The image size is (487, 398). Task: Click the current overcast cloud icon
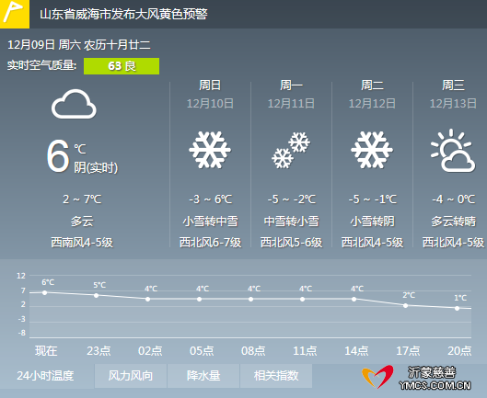(74, 104)
